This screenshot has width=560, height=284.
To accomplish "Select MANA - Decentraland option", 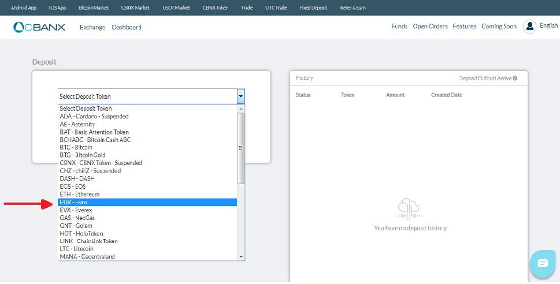I will click(147, 256).
